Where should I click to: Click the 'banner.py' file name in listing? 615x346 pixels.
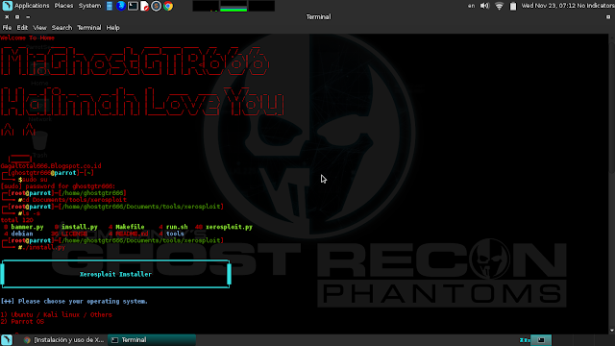point(27,227)
